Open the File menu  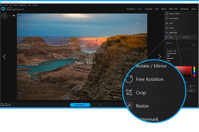2,5
